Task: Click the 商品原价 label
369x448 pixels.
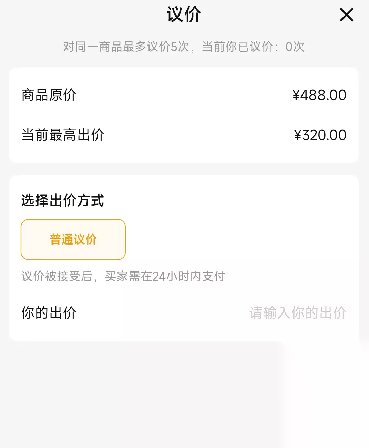Action: [x=49, y=95]
